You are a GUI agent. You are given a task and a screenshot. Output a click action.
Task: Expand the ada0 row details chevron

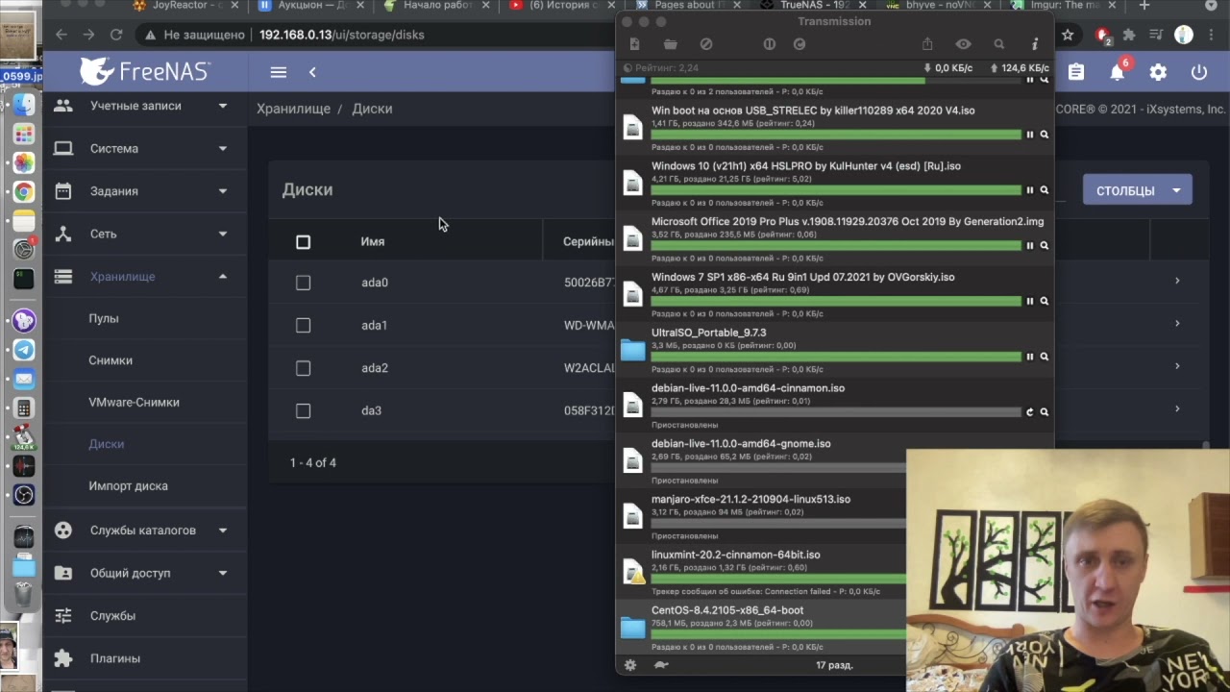coord(1177,281)
